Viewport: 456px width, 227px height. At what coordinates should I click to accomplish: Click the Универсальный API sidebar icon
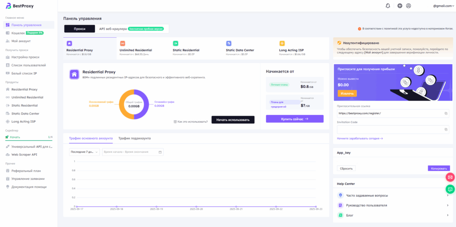coord(8,147)
